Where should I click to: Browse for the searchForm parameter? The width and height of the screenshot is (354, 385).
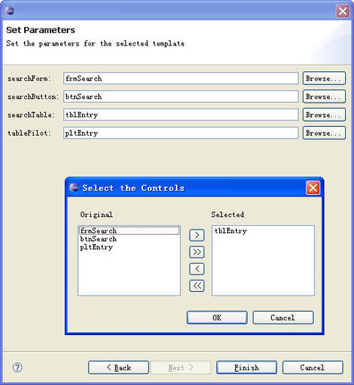[x=324, y=78]
